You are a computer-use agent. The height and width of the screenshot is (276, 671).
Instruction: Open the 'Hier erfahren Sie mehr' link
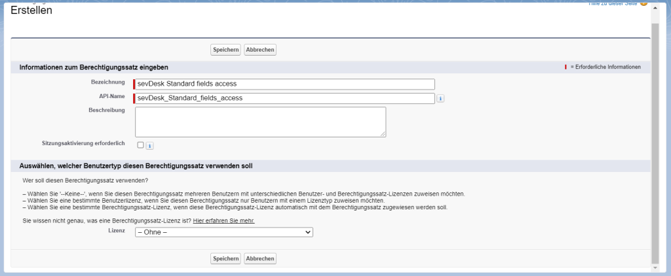coord(223,221)
